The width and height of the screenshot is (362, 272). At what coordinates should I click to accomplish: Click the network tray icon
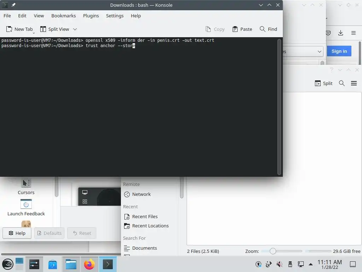click(300, 264)
